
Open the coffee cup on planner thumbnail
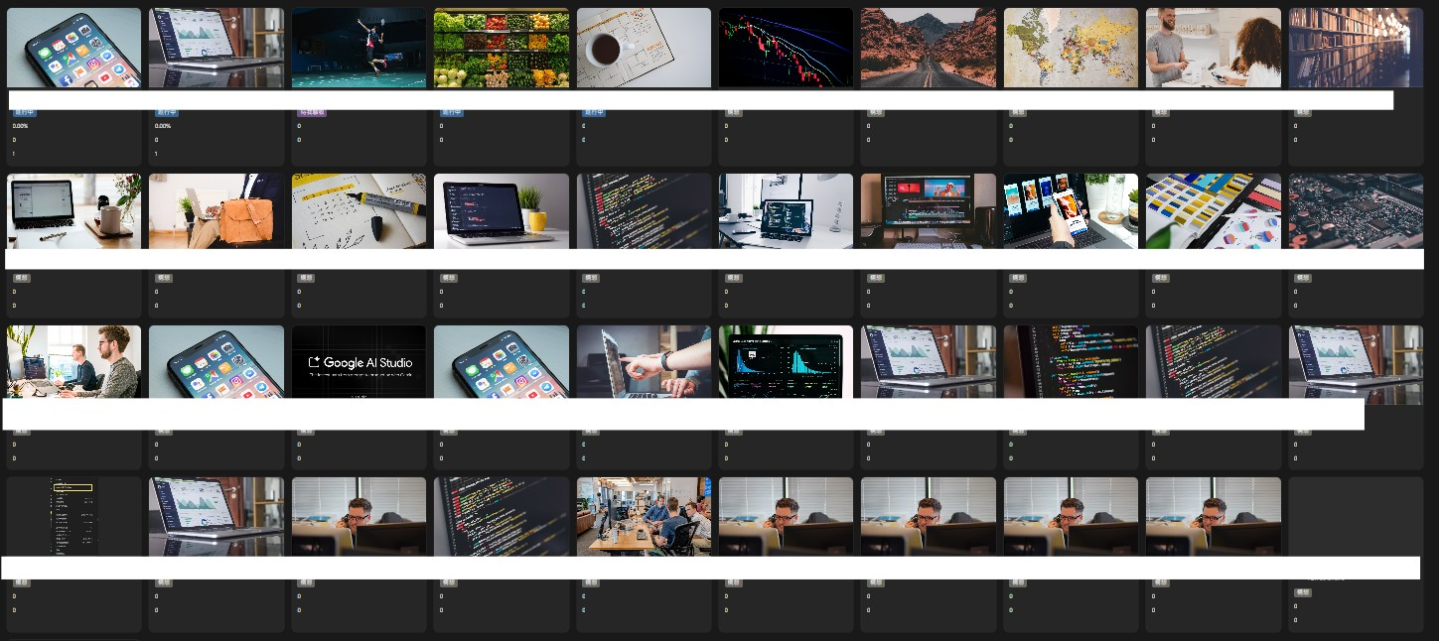[x=644, y=49]
